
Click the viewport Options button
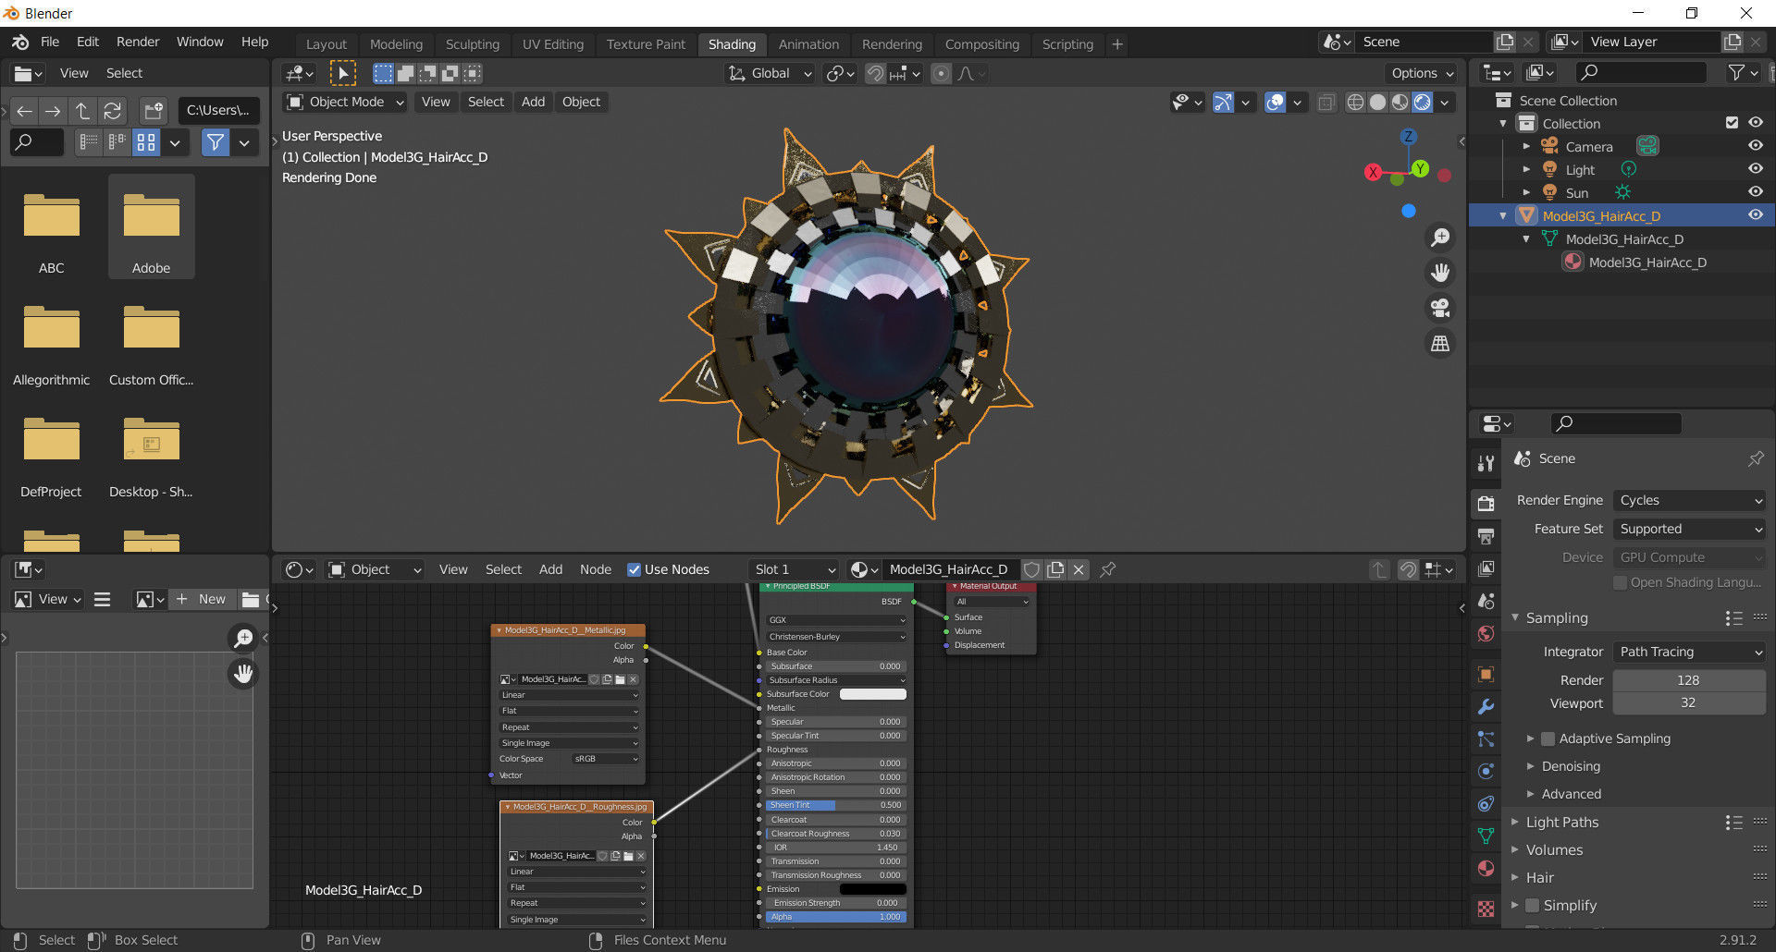[1422, 73]
